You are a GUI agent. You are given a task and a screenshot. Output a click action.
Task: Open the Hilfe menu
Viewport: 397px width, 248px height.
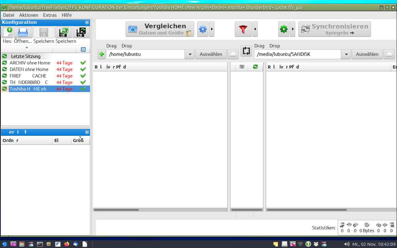[67, 15]
